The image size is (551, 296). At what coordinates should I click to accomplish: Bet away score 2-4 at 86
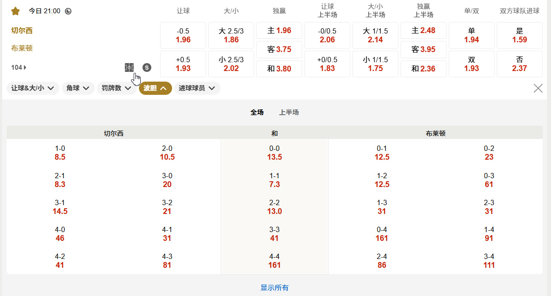[x=382, y=261]
